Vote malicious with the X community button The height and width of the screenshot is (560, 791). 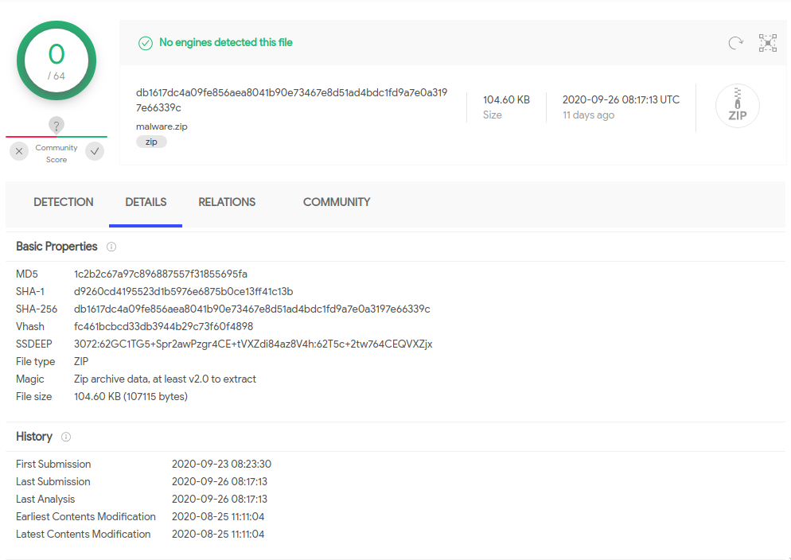pos(19,151)
